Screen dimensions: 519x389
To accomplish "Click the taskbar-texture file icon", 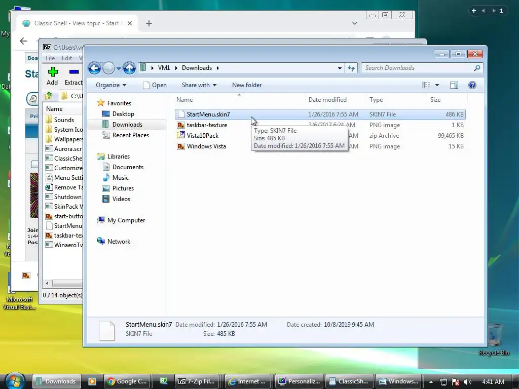I will [x=181, y=125].
